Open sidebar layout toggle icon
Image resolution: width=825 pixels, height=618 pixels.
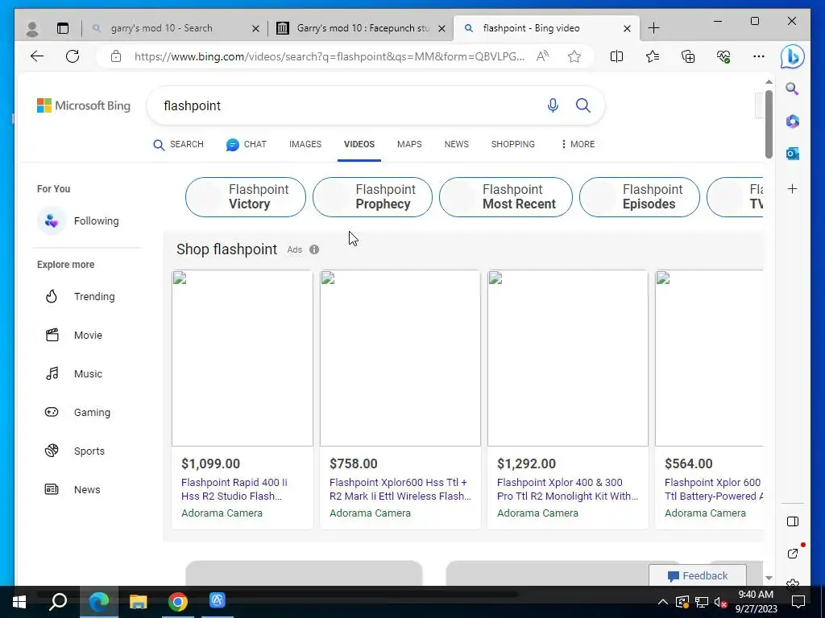793,521
